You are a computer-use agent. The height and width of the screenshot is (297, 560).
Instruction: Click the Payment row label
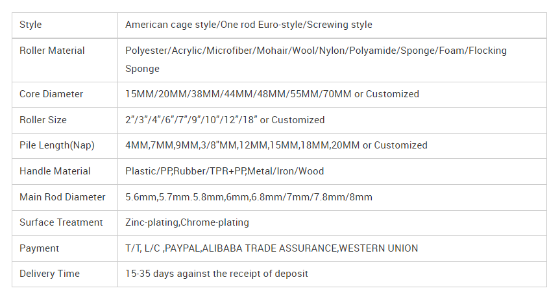coord(39,248)
